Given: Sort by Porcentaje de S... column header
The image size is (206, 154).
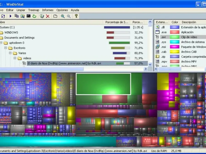Looking at the screenshot, I should pyautogui.click(x=117, y=22).
